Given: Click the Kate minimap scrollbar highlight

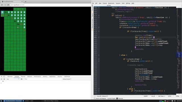Looking at the screenshot, I should point(179,55).
